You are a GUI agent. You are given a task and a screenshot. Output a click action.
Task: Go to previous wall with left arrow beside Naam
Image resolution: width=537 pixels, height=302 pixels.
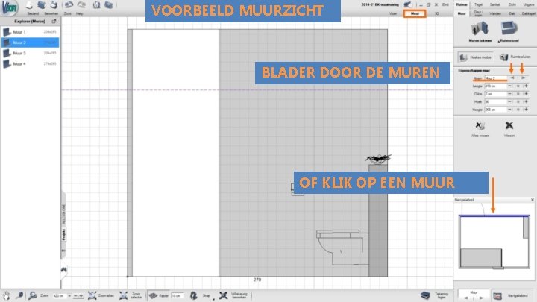tap(512, 78)
